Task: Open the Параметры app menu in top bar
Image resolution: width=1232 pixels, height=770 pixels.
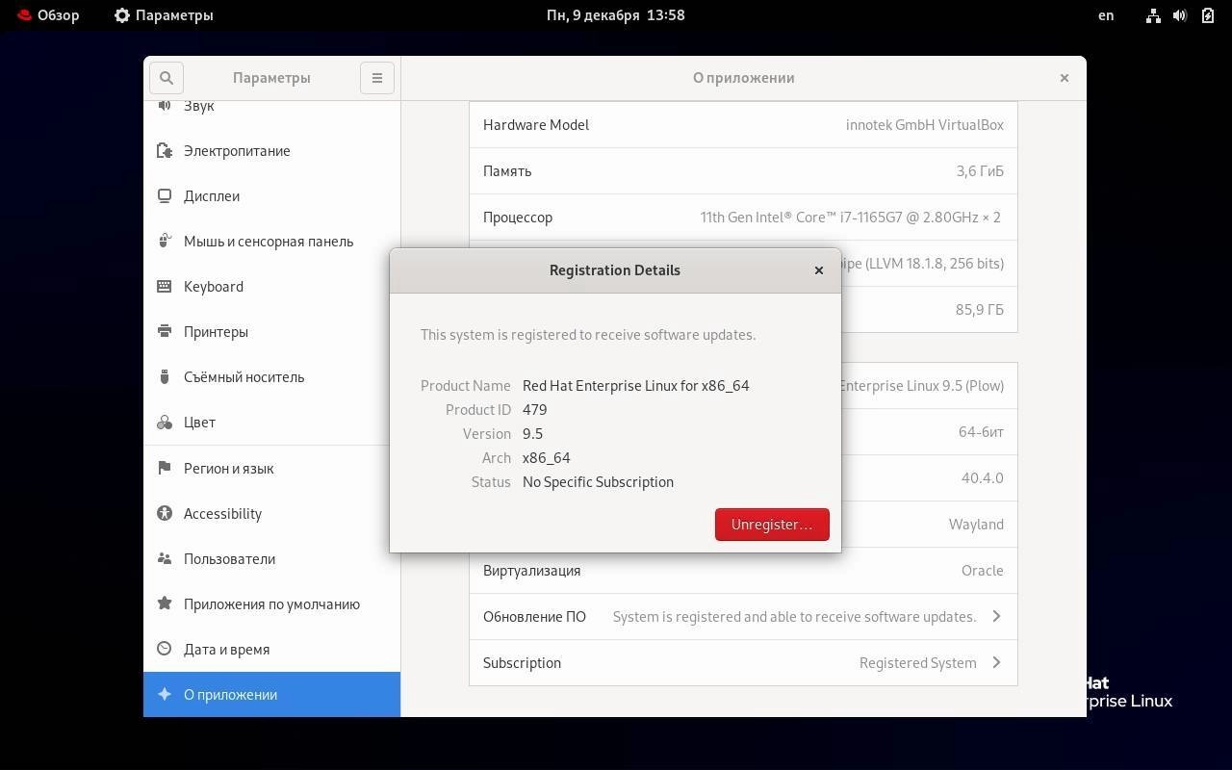Action: point(164,15)
